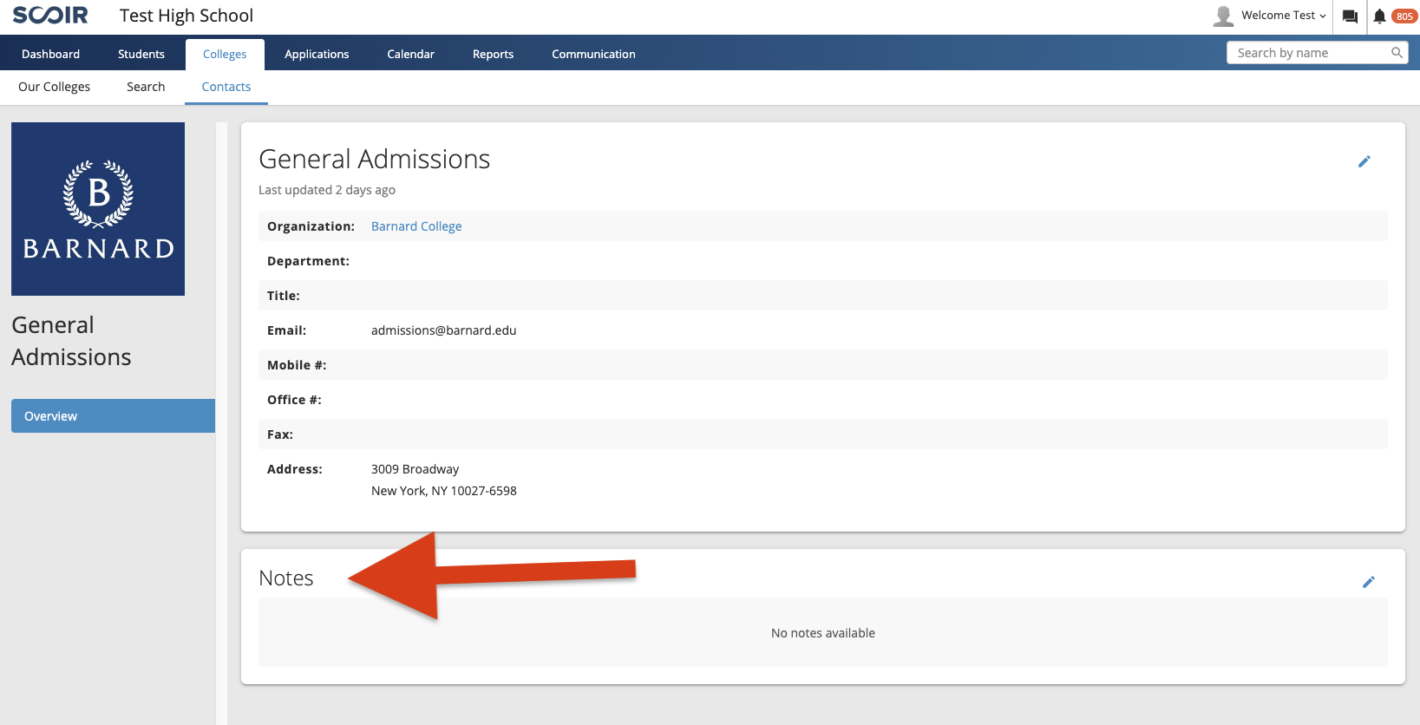
Task: Click the No notes available message
Action: (x=822, y=633)
